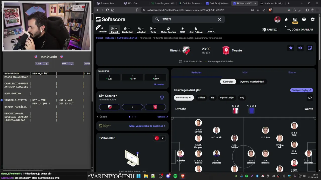Go to Önceki poll question
The image size is (321, 180).
pos(102,117)
